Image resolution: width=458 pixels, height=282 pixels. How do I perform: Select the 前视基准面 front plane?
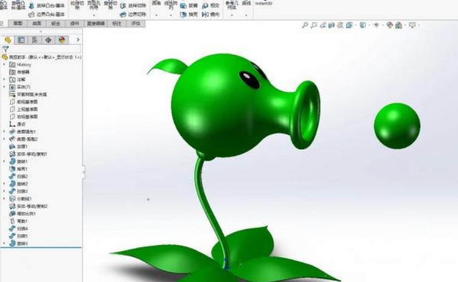tap(24, 102)
